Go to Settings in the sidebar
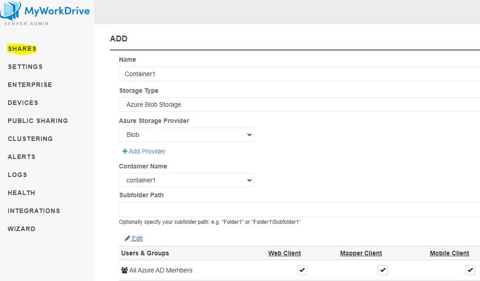Image resolution: width=480 pixels, height=281 pixels. tap(25, 67)
